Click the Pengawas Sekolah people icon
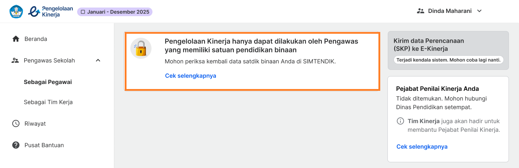The width and height of the screenshot is (519, 168). point(15,60)
